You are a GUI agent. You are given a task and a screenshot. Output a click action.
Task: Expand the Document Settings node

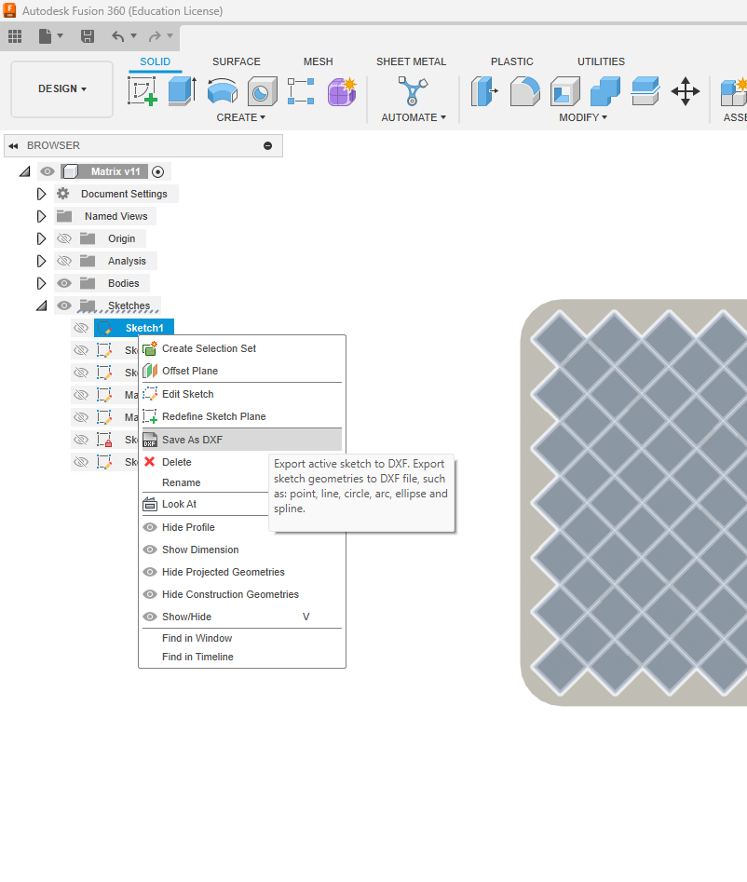41,194
